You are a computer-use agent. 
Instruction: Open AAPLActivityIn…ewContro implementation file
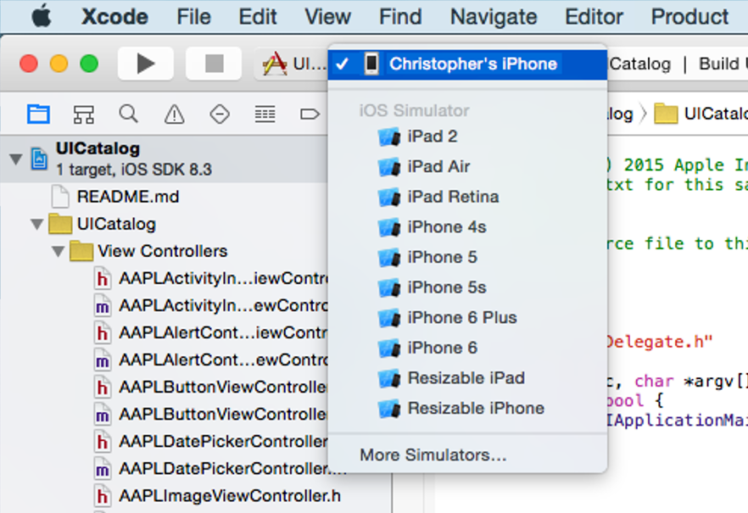point(211,305)
